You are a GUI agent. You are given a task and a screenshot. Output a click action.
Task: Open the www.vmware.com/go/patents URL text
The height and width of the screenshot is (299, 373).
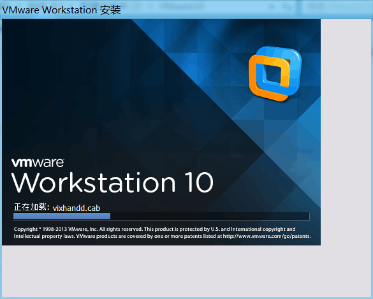coord(267,236)
